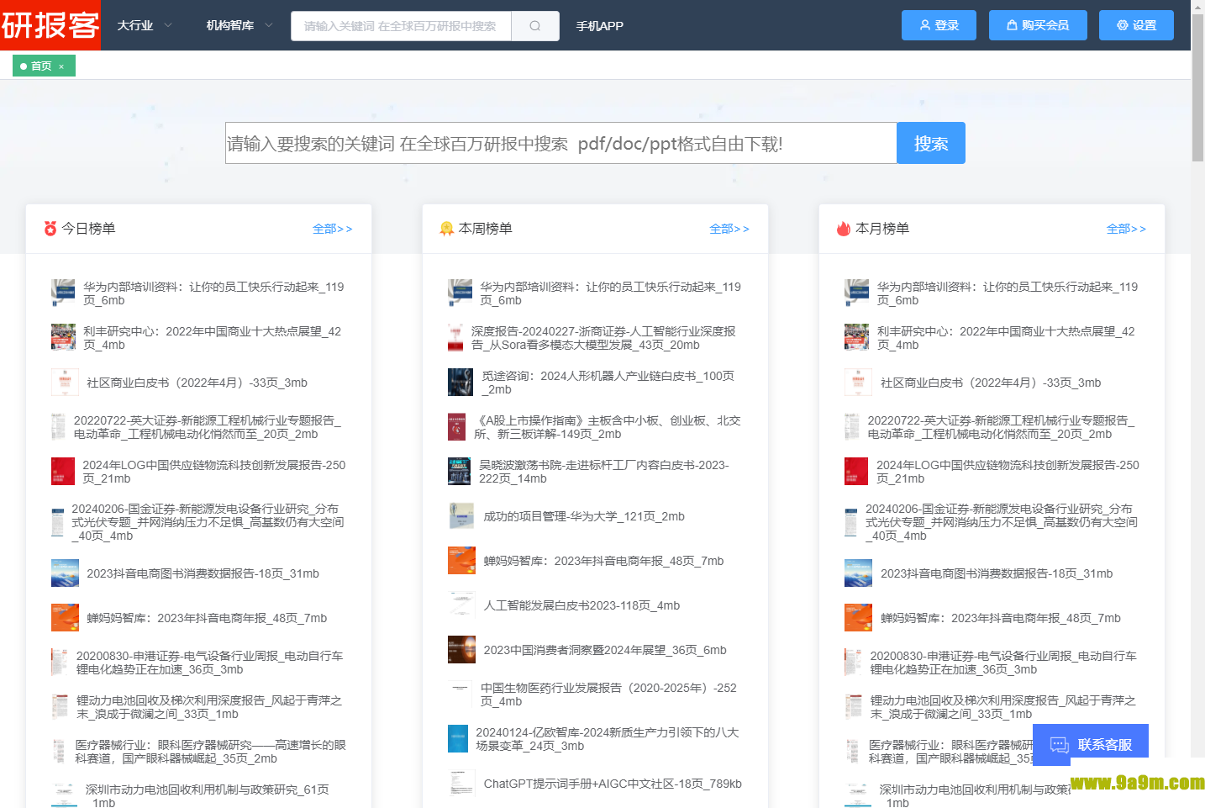Open 20200830-申港证券 report in 今日榜单
Viewport: 1205px width, 808px height.
pyautogui.click(x=209, y=663)
